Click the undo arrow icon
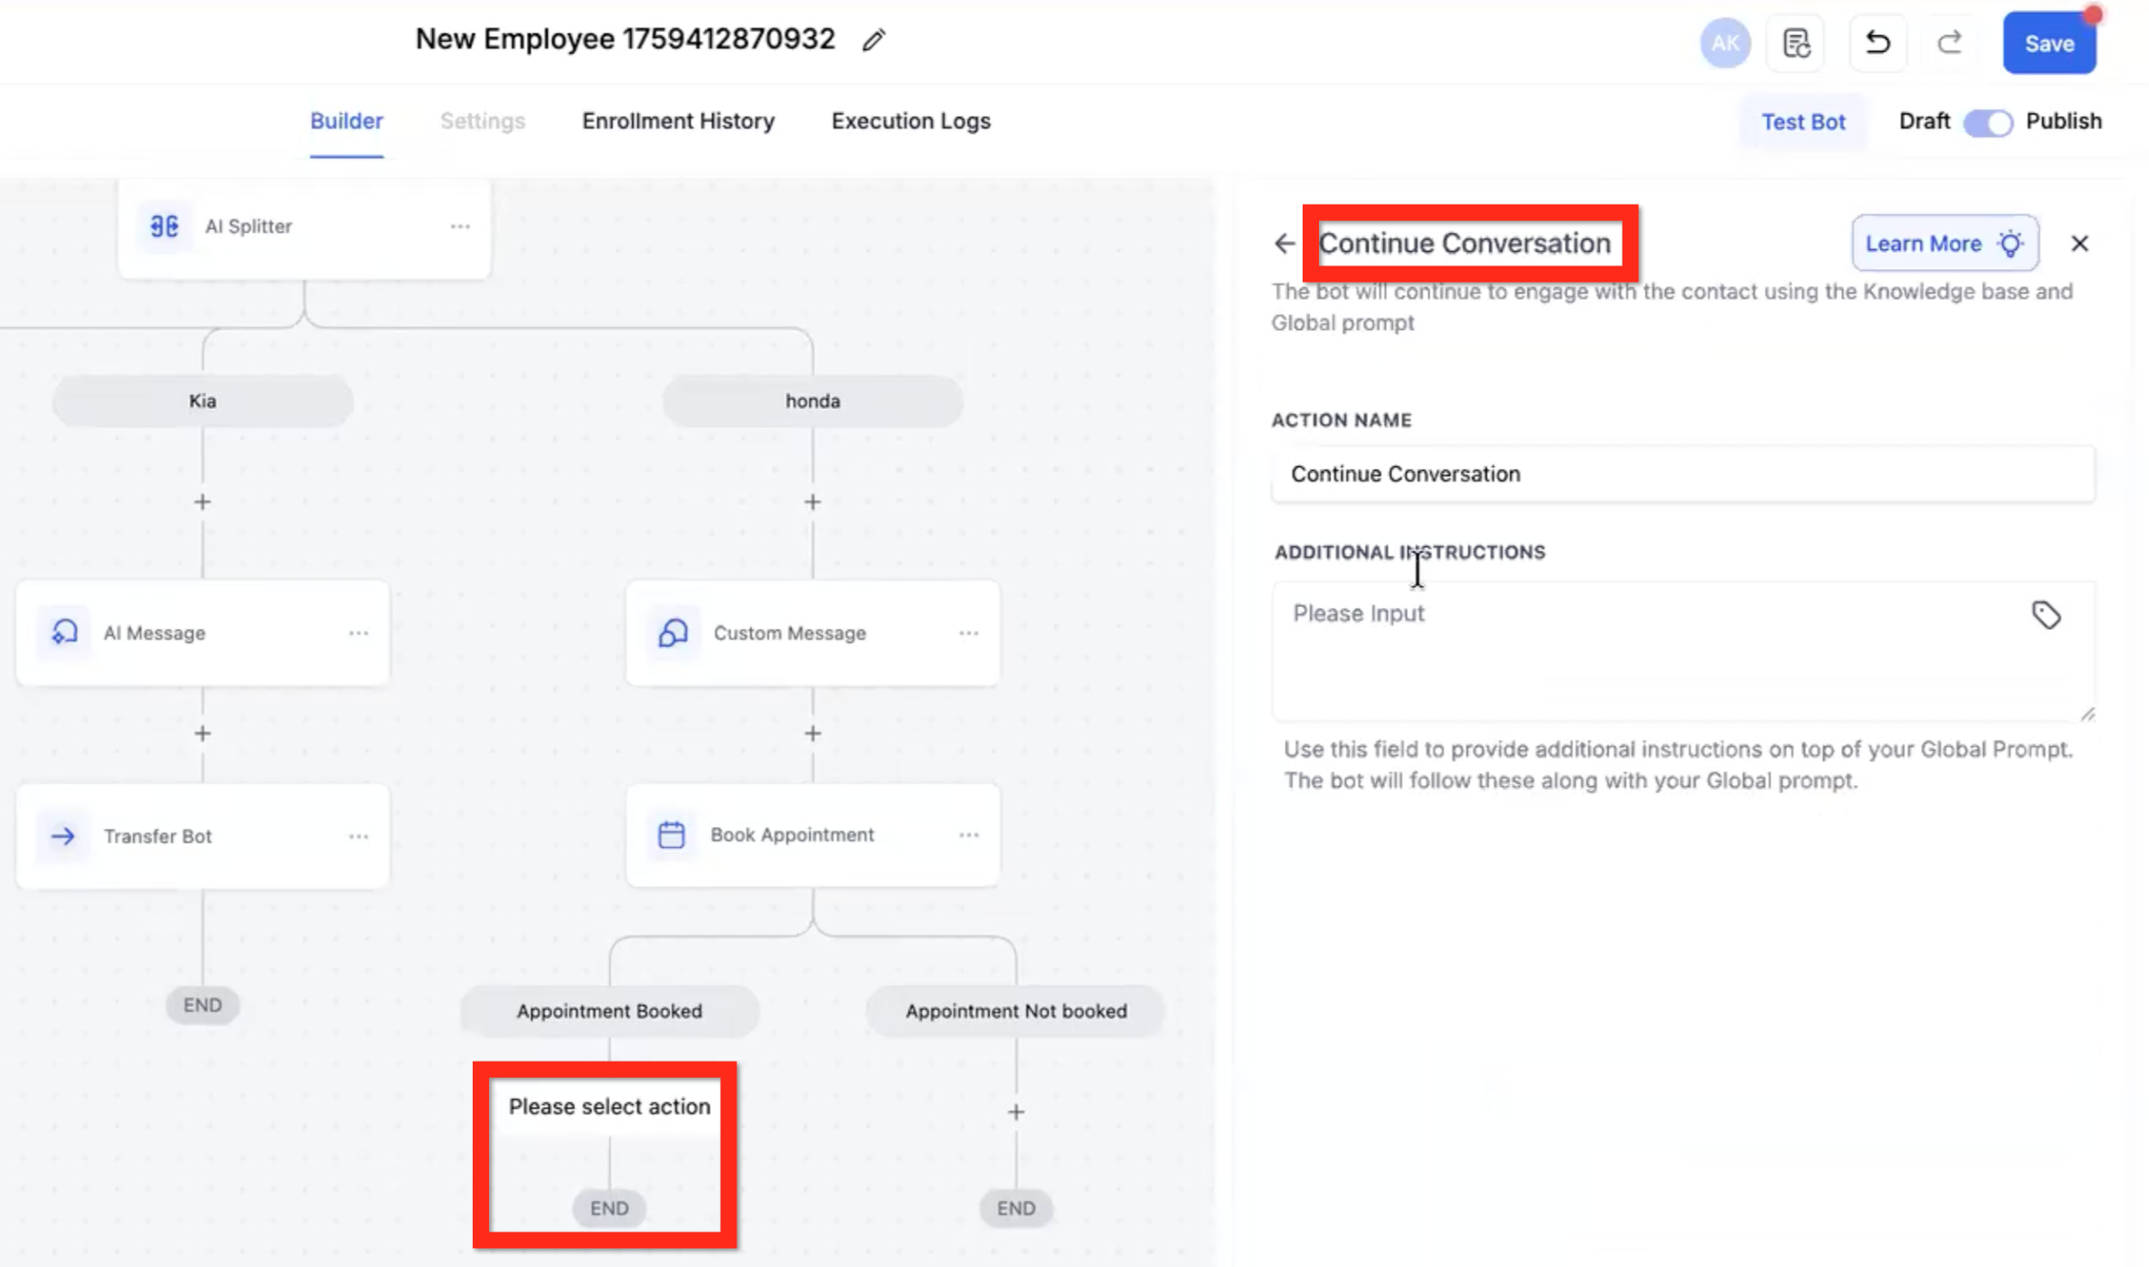2149x1267 pixels. [1877, 43]
